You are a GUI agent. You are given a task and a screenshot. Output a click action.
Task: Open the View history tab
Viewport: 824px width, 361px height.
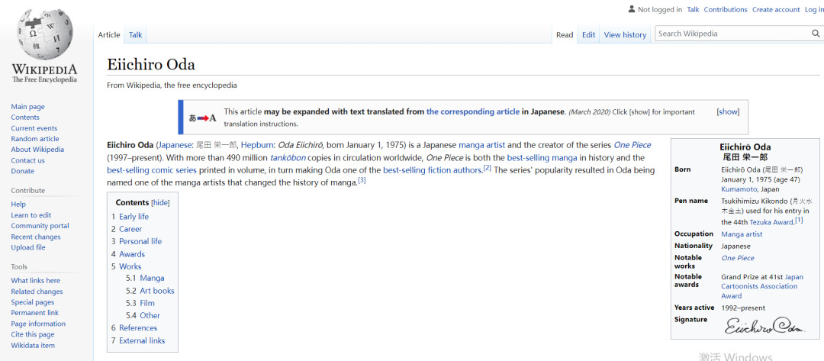click(625, 34)
